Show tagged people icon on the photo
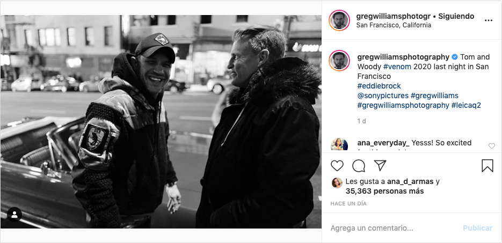Image resolution: width=502 pixels, height=243 pixels. (14, 215)
